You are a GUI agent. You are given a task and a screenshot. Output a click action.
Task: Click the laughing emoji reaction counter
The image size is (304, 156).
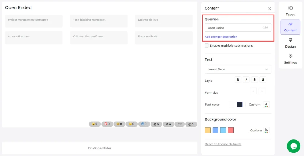(x=119, y=124)
